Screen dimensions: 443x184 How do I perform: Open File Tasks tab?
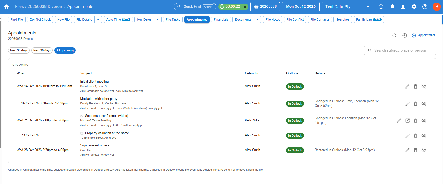click(x=173, y=20)
